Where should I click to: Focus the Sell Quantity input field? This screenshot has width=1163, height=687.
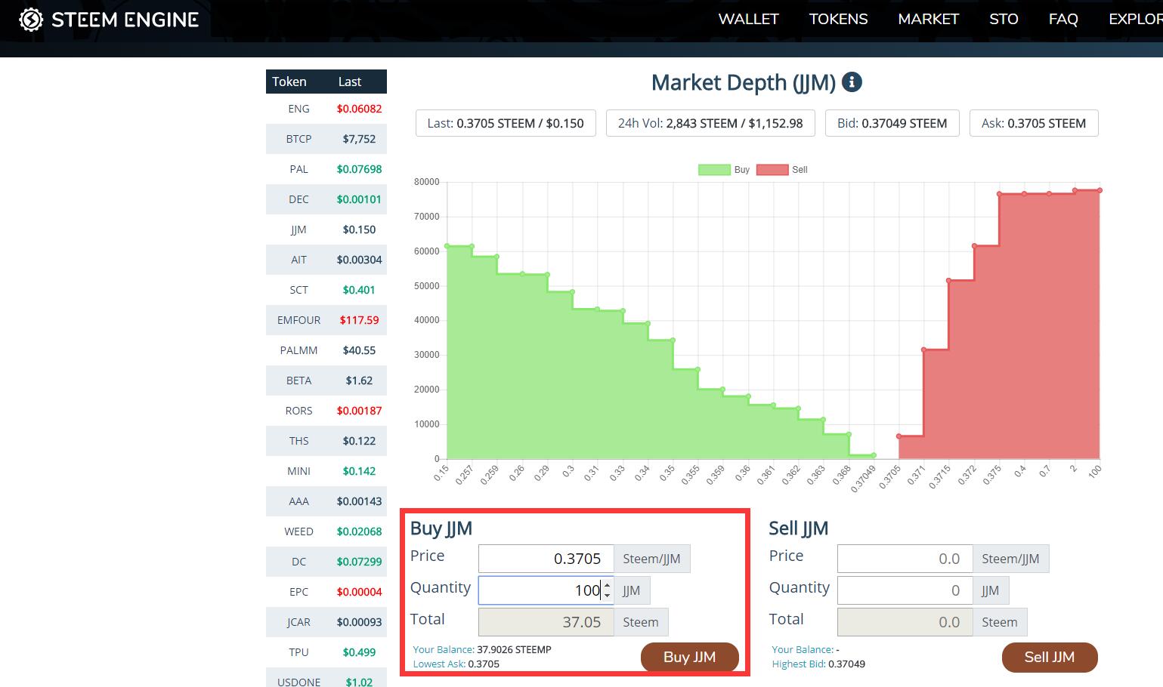click(905, 590)
